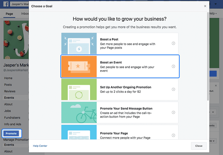Switch to the Page tab
The image size is (223, 155).
[x=9, y=14]
